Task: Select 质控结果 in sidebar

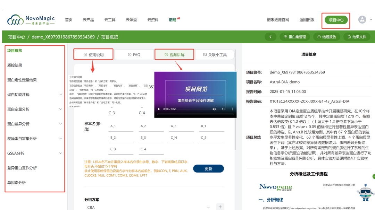Action: click(15, 65)
